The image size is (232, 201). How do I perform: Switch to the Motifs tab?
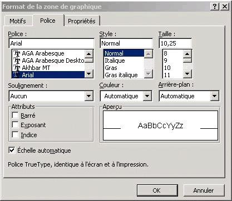18,21
